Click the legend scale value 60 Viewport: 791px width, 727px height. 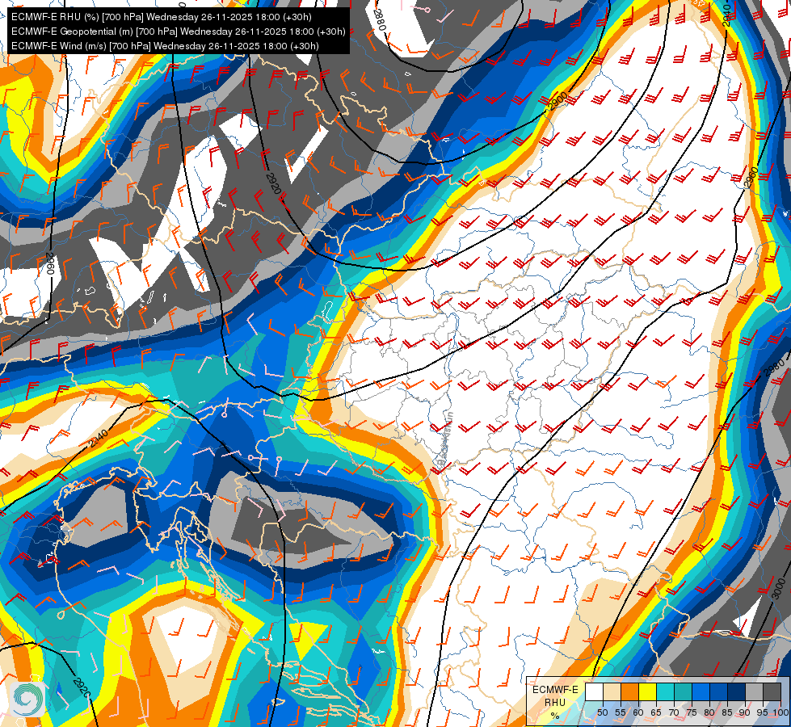coord(638,712)
